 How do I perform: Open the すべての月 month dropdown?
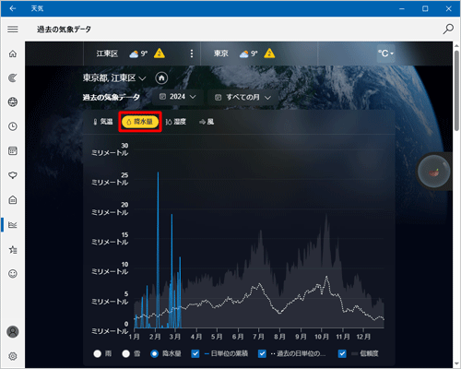tap(242, 98)
